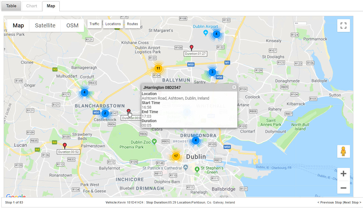
Task: Select the Map tab
Action: (51, 6)
